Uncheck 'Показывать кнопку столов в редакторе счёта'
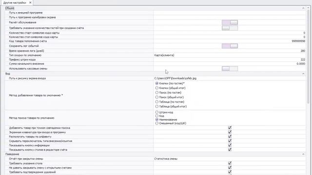The width and height of the screenshot is (312, 175). 230,149
